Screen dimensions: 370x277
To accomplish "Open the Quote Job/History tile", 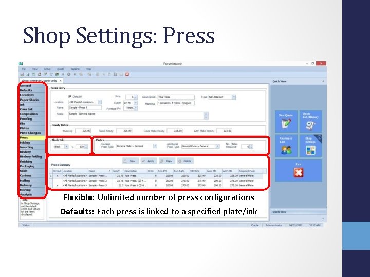I will pyautogui.click(x=311, y=122).
